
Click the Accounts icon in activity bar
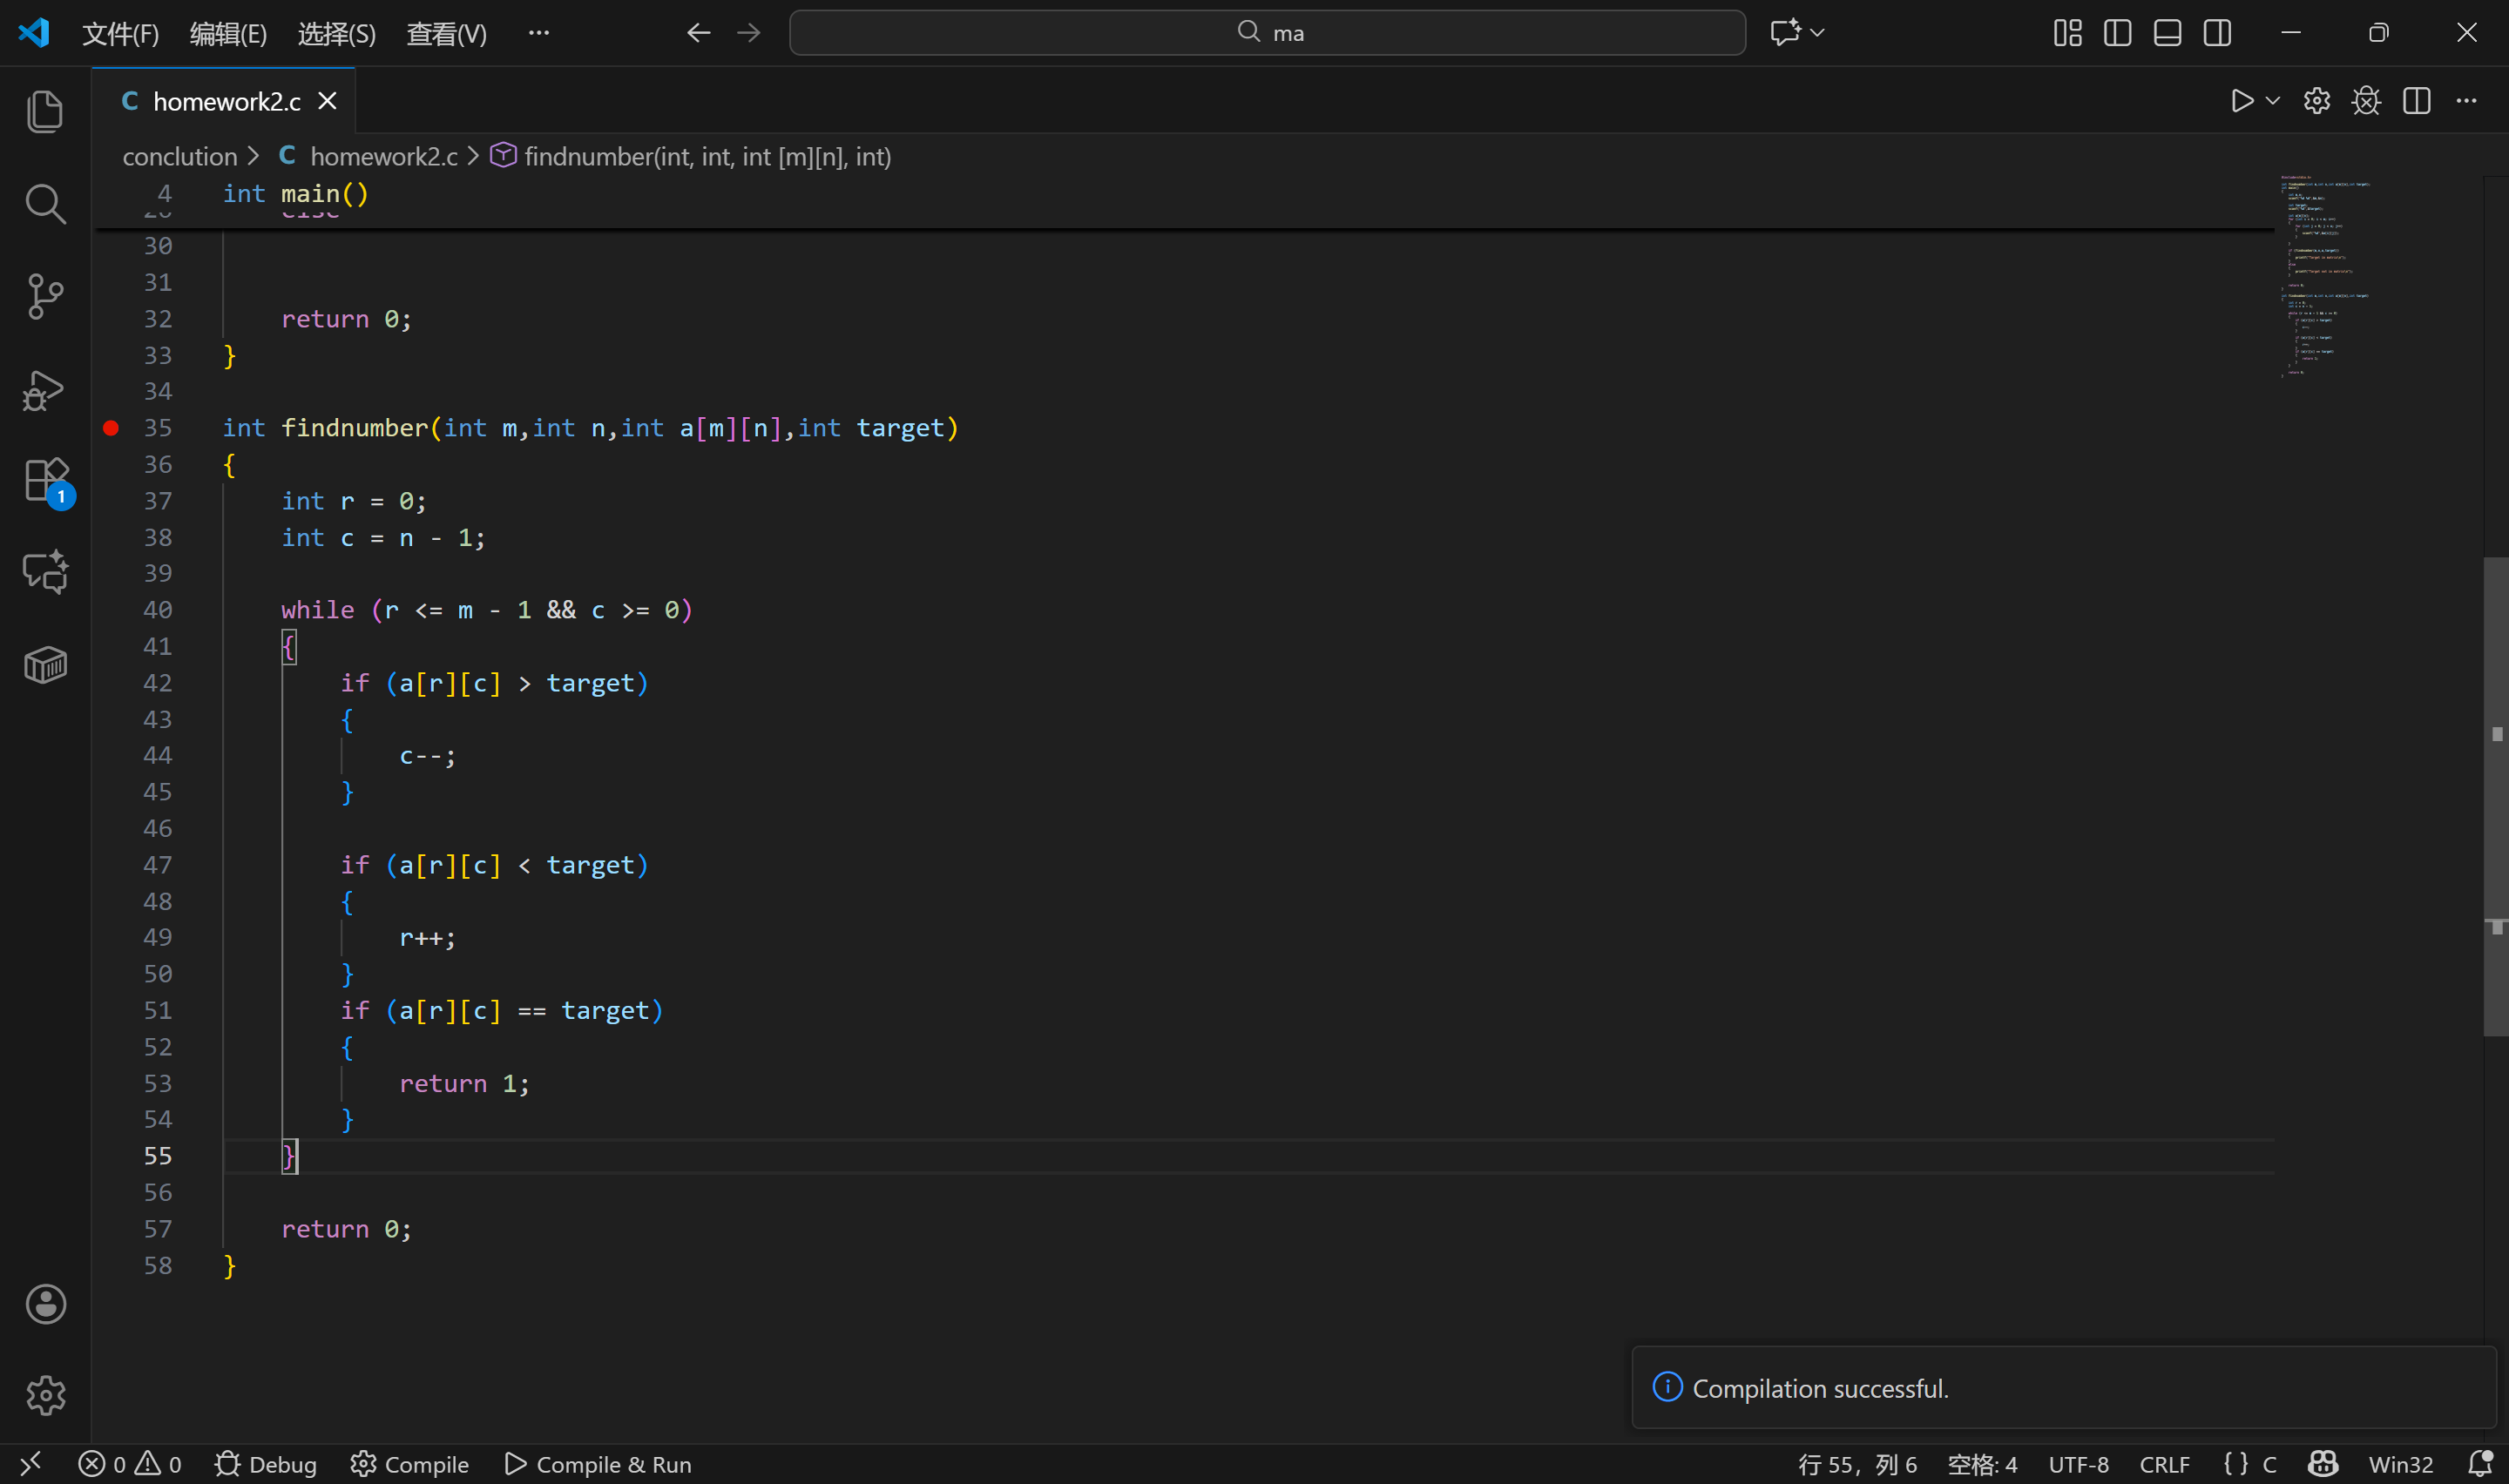45,1304
